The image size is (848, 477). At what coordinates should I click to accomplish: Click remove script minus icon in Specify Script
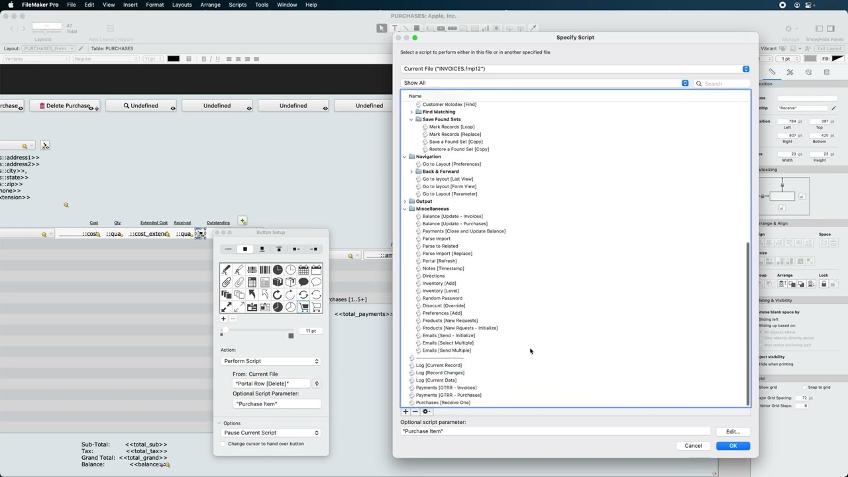click(x=415, y=411)
